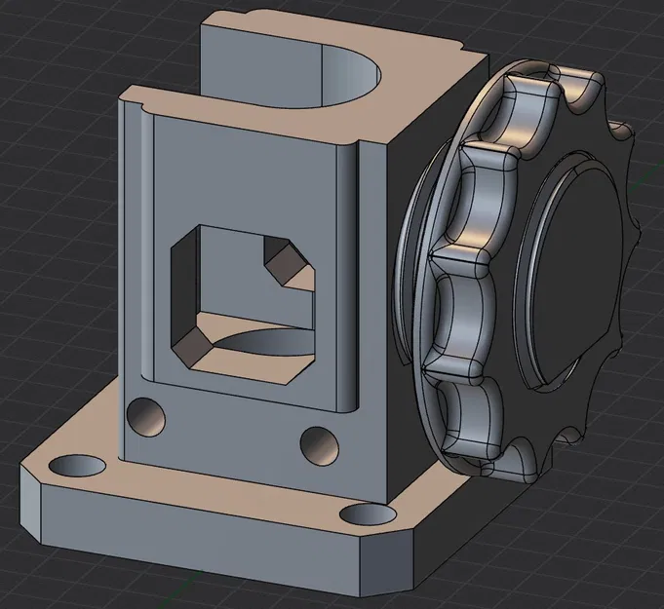Click the semicircular cutout wall on top
Viewport: 664px width, 609px height.
tap(351, 76)
